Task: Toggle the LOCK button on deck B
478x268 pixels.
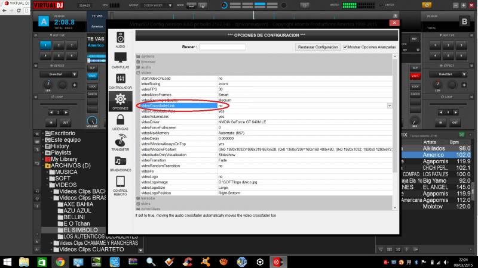Action: tap(415, 86)
